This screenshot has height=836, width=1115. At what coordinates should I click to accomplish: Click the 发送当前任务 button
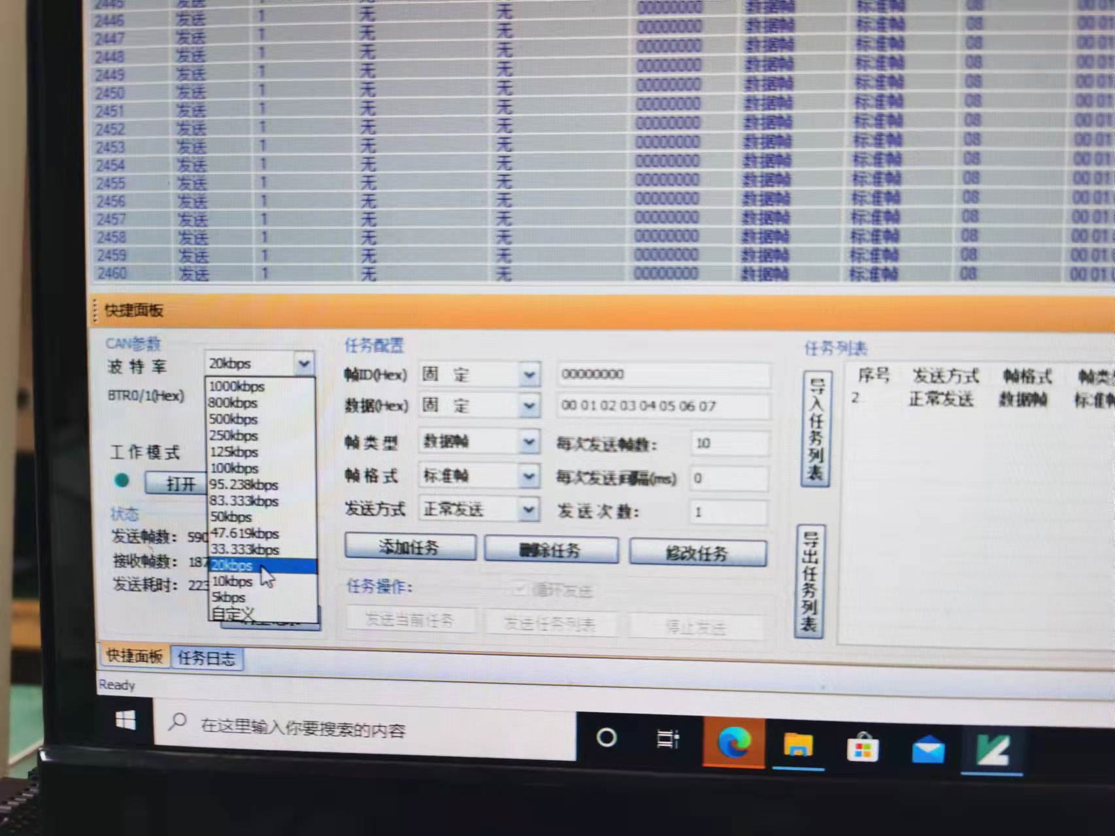(x=410, y=620)
